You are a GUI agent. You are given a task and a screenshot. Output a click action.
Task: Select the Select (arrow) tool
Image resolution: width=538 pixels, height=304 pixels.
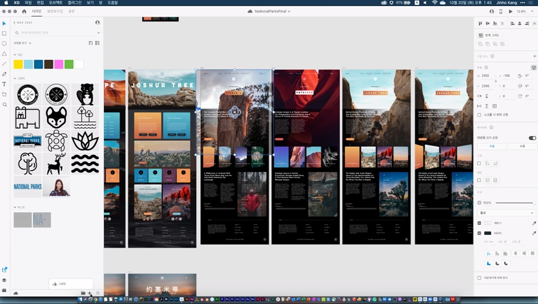(x=4, y=23)
